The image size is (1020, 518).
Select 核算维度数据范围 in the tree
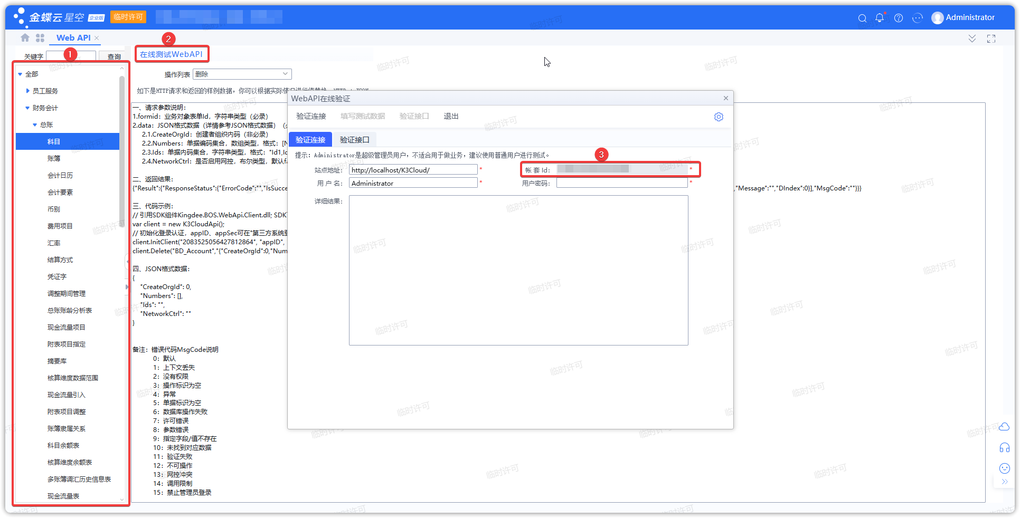click(x=73, y=378)
